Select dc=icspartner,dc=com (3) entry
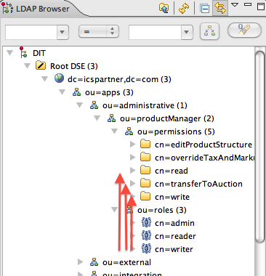Viewport: 266px width, 276px height. tap(119, 79)
